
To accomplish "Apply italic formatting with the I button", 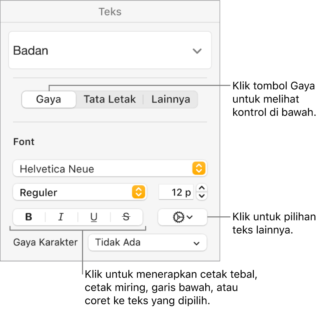I will point(61,217).
